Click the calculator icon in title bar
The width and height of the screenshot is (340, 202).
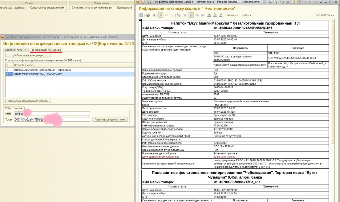293,2
